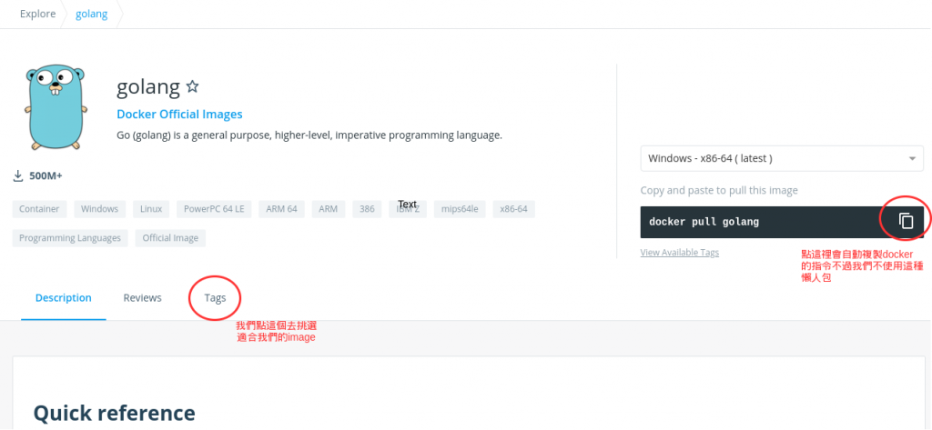Click 'Copy and paste to pull this image'
The width and height of the screenshot is (932, 430).
719,190
